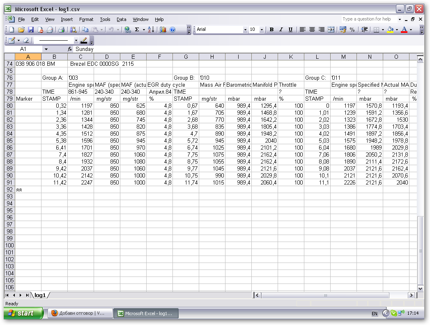Toggle Italic formatting
This screenshot has width=430, height=325.
pos(281,30)
